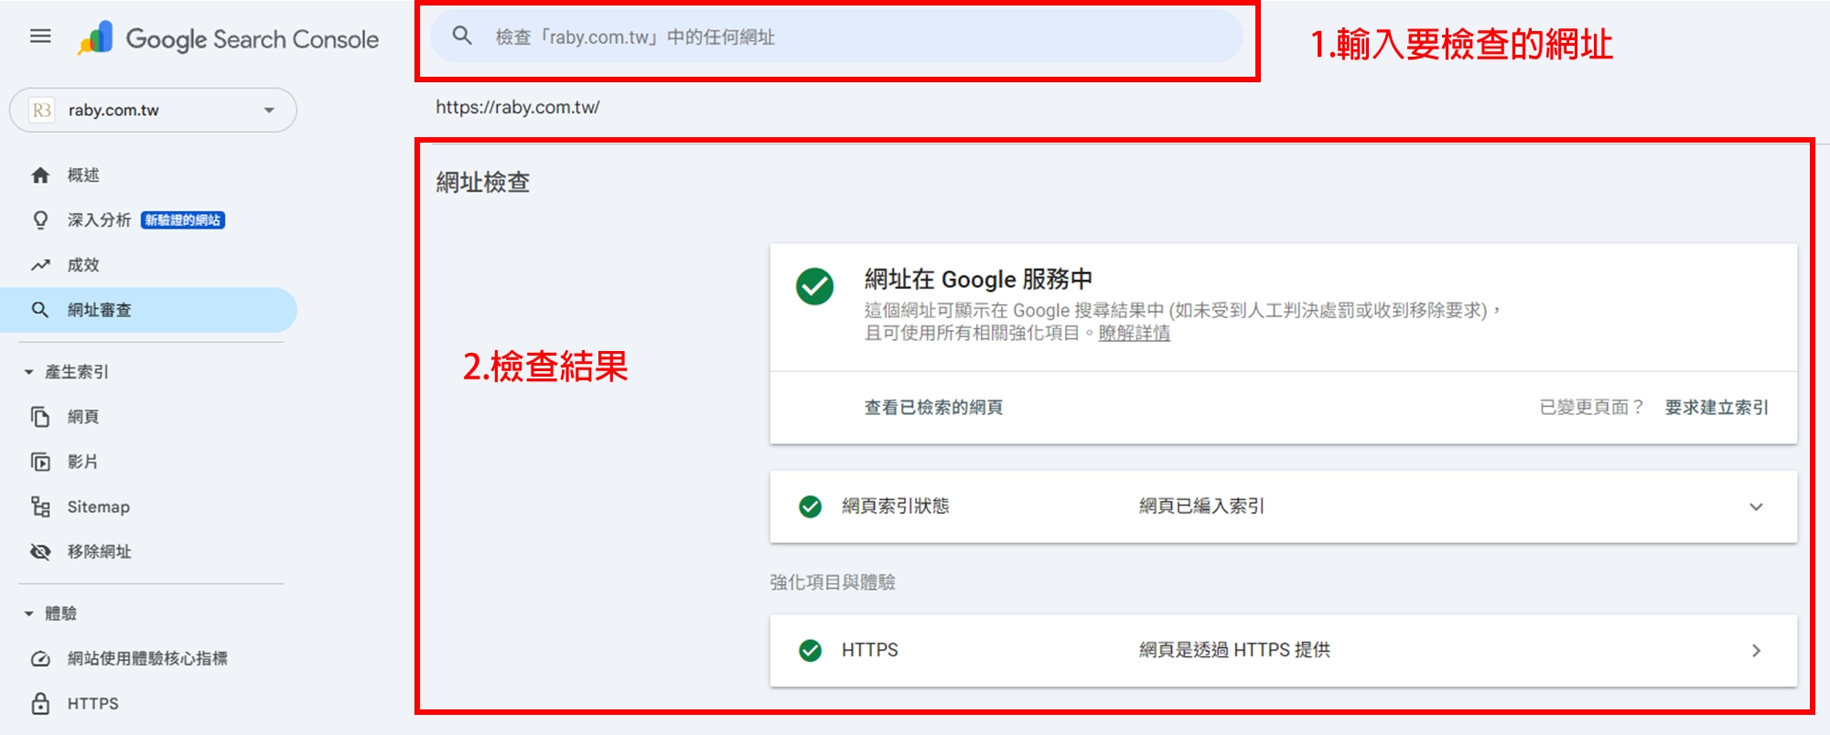
Task: Click 查看已檢索的網頁 button
Action: click(933, 407)
